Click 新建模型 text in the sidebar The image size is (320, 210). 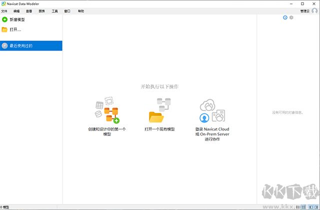click(17, 19)
